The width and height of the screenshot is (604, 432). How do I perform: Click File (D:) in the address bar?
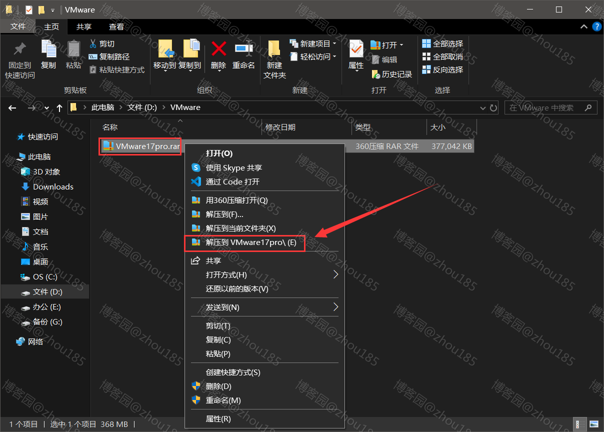[x=142, y=107]
